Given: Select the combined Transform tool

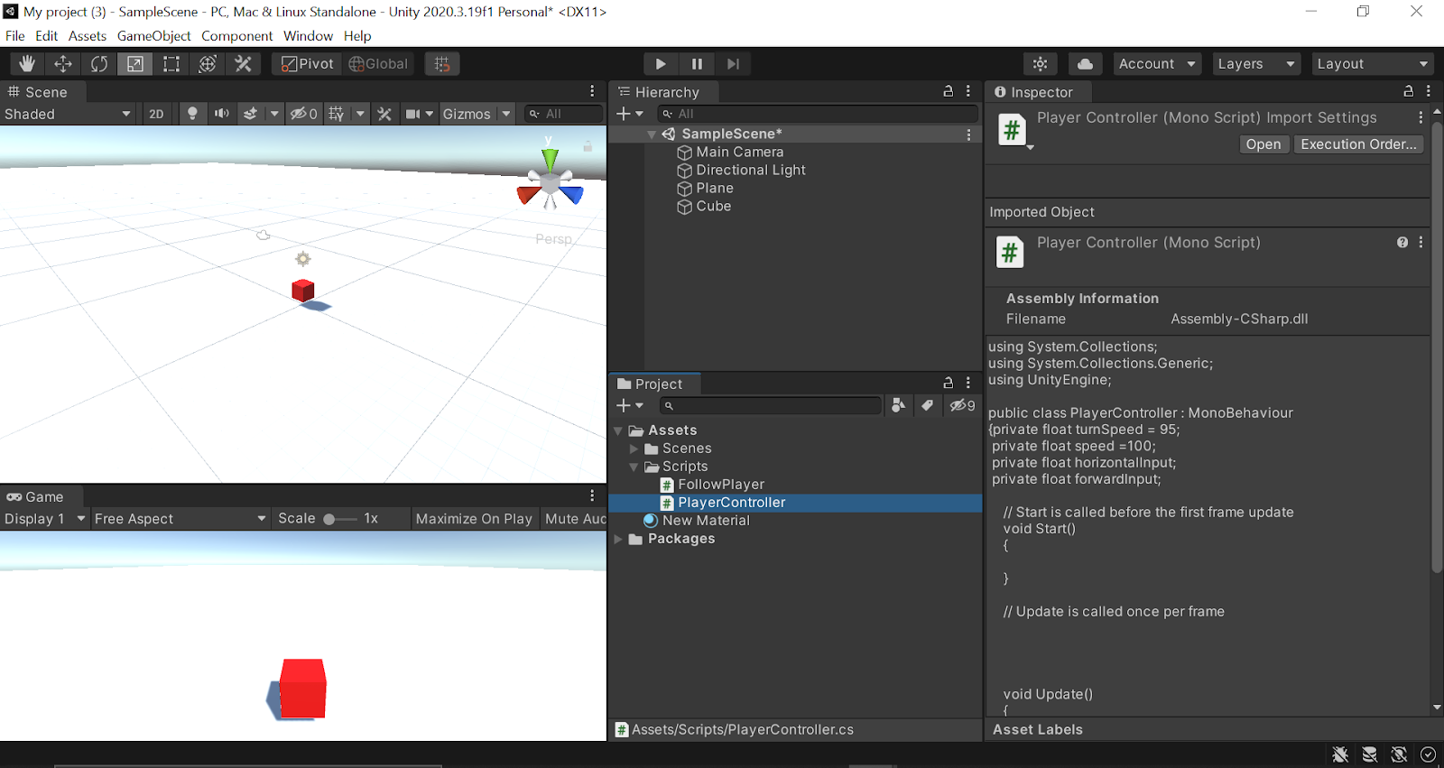Looking at the screenshot, I should [x=207, y=64].
